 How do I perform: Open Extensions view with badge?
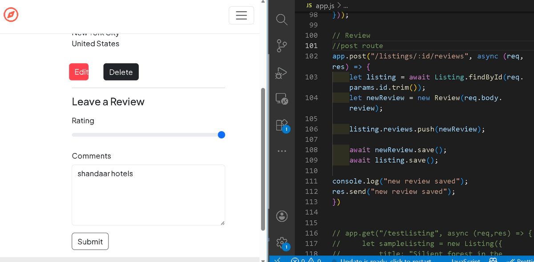[x=283, y=125]
